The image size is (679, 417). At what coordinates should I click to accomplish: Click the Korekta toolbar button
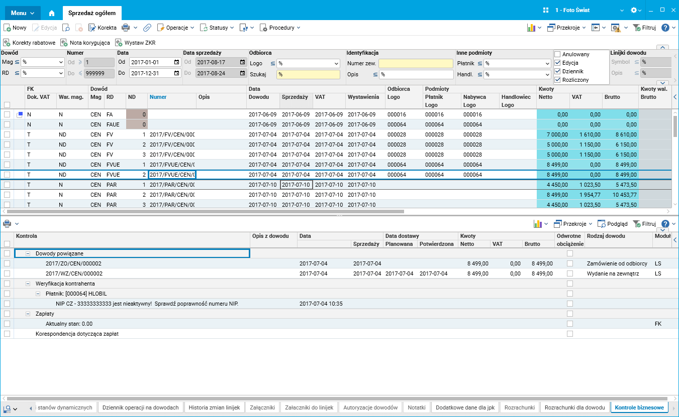[103, 28]
